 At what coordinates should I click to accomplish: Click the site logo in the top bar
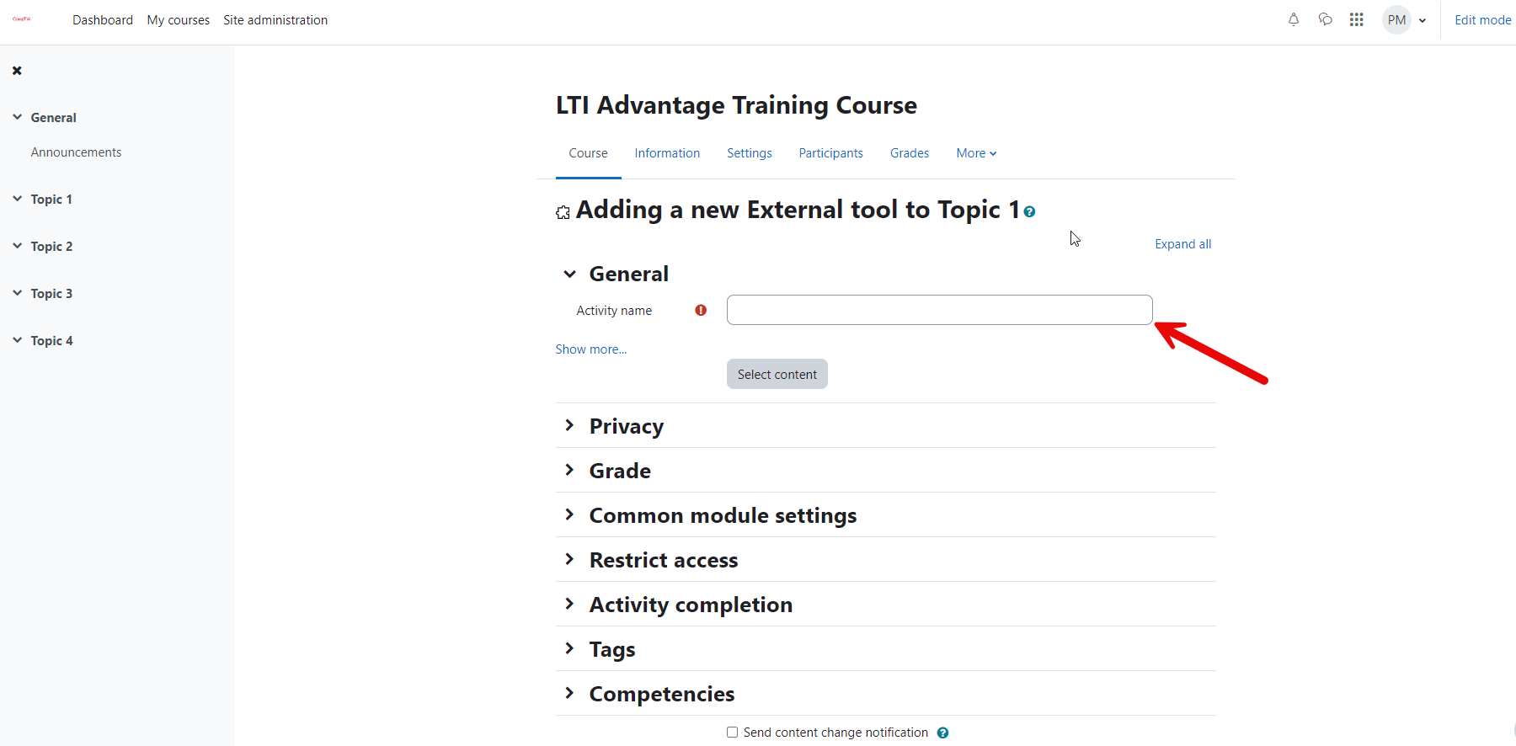(x=22, y=19)
